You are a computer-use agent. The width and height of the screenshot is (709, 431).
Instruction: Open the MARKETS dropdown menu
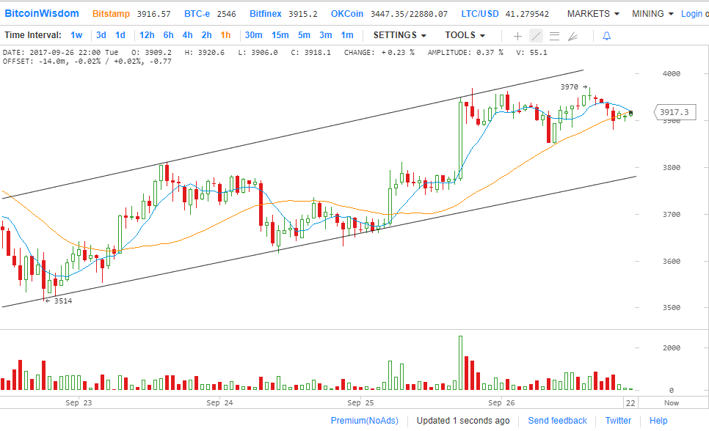pyautogui.click(x=592, y=14)
